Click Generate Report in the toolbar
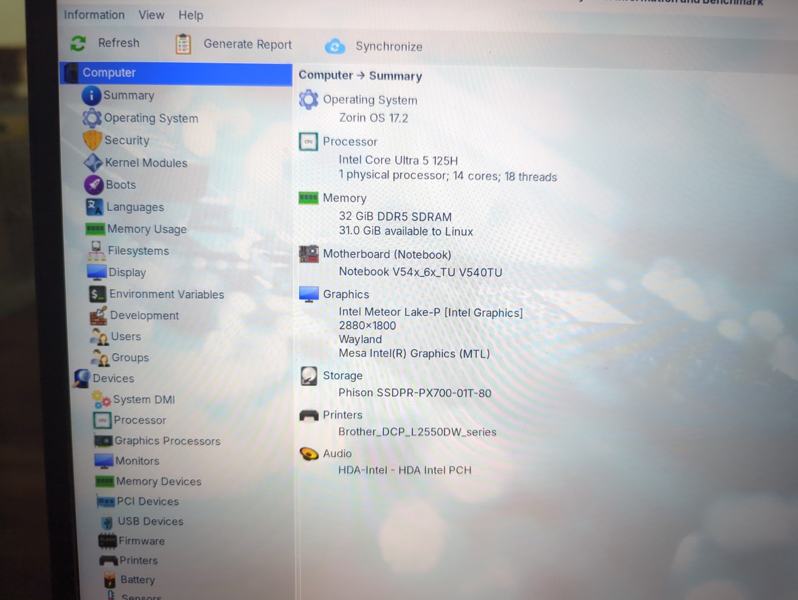Viewport: 798px width, 600px height. (x=233, y=44)
